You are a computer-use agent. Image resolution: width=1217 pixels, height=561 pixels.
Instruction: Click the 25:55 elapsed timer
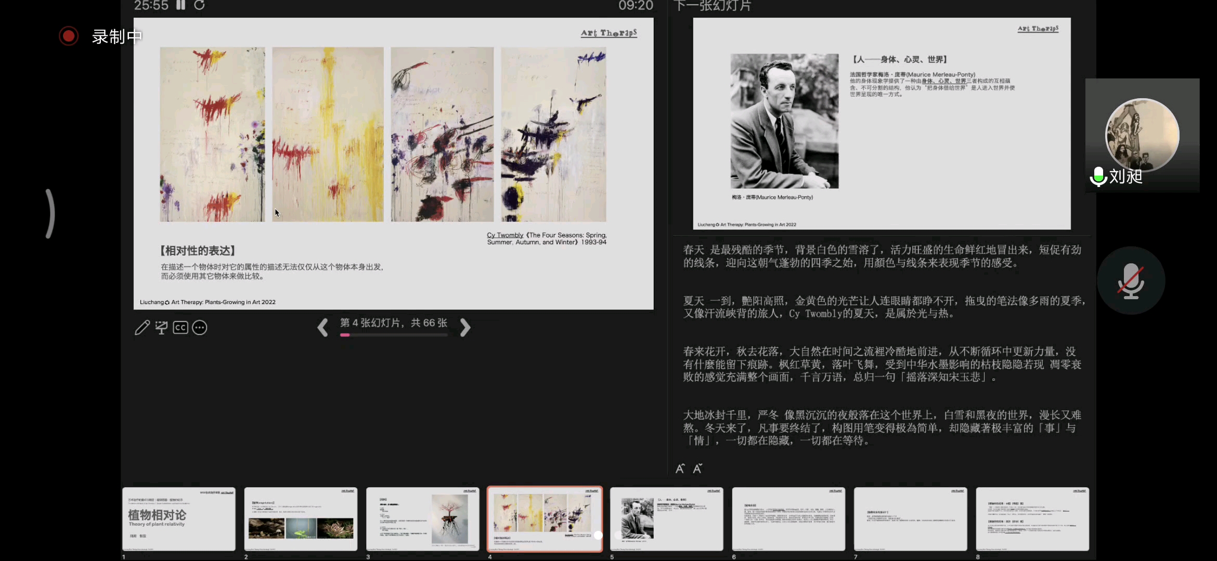click(151, 6)
